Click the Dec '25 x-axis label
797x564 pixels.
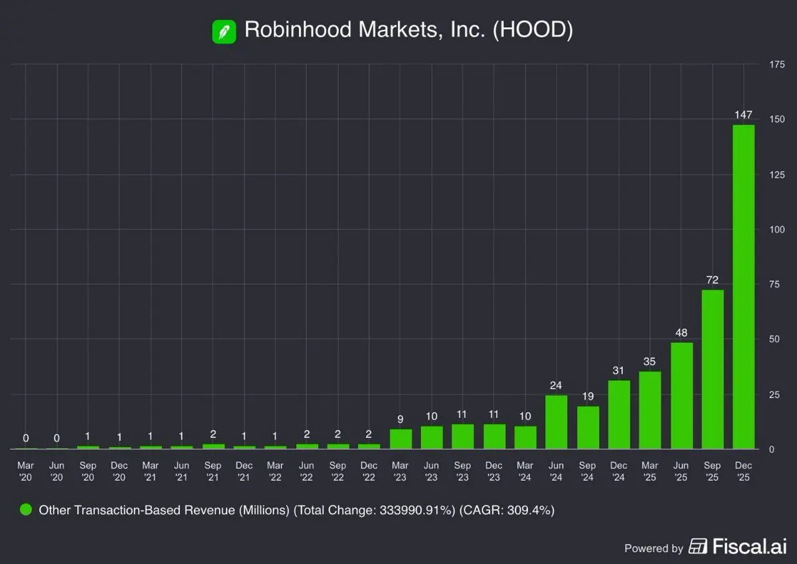pos(743,471)
